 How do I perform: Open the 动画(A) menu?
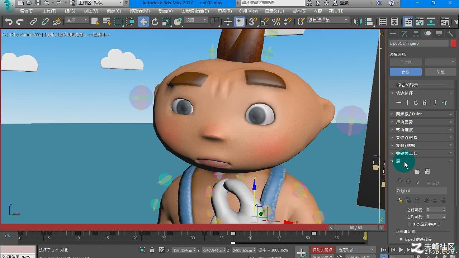coord(165,11)
